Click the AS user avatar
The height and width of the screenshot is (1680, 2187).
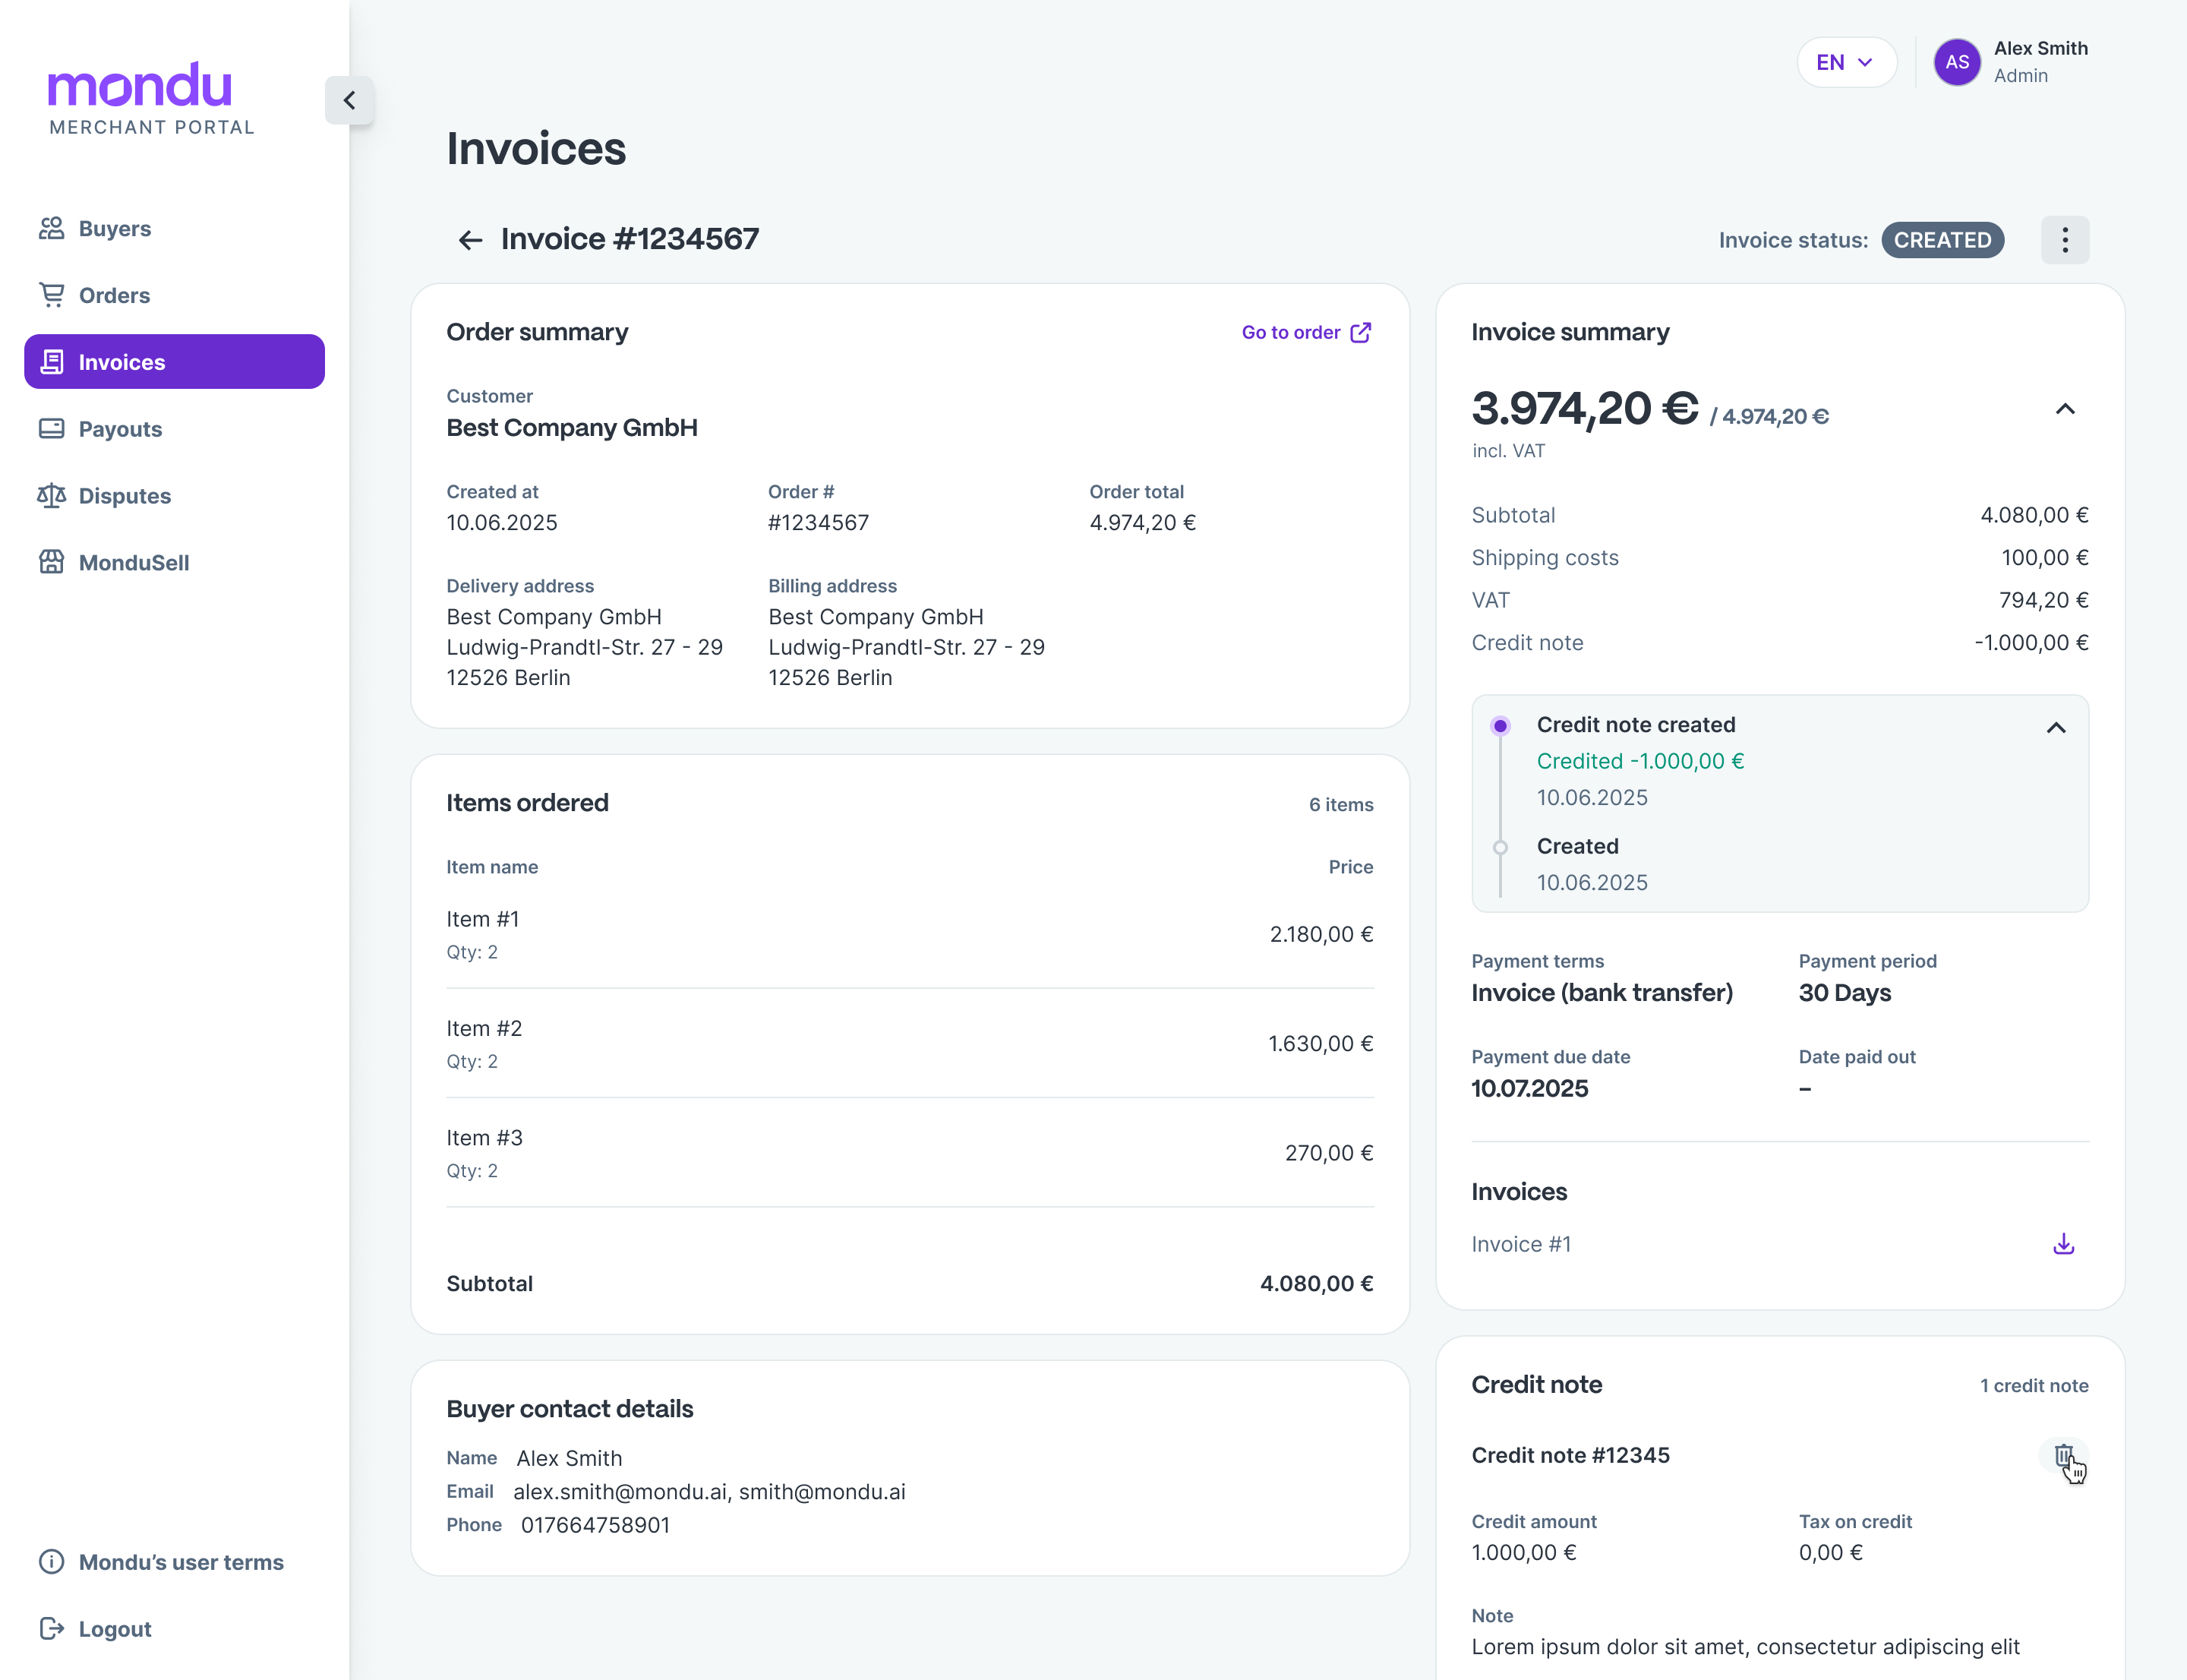(1956, 62)
